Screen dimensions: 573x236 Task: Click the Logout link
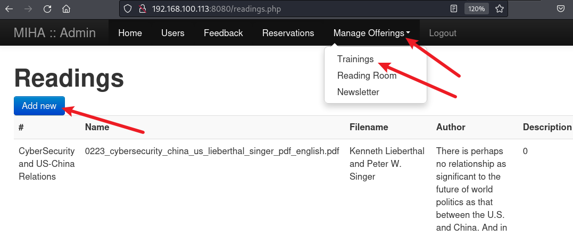(443, 33)
